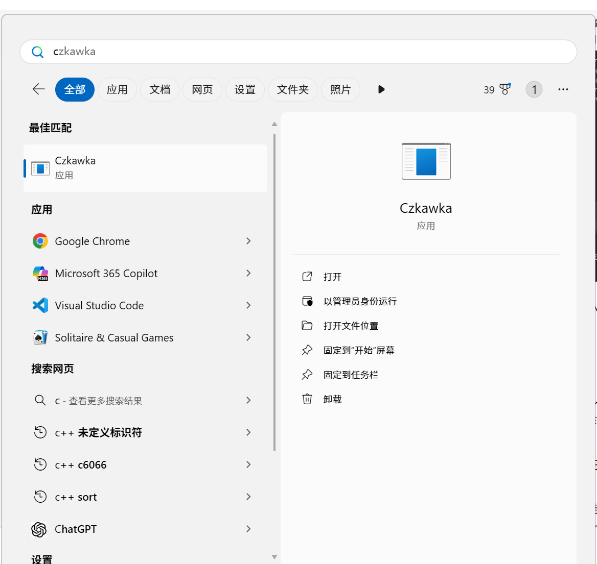Image resolution: width=597 pixels, height=564 pixels.
Task: Expand the Visual Studio Code chevron
Action: 248,305
